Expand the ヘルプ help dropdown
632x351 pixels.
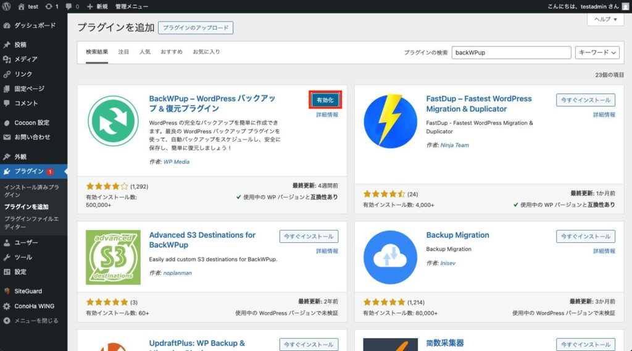click(x=605, y=19)
